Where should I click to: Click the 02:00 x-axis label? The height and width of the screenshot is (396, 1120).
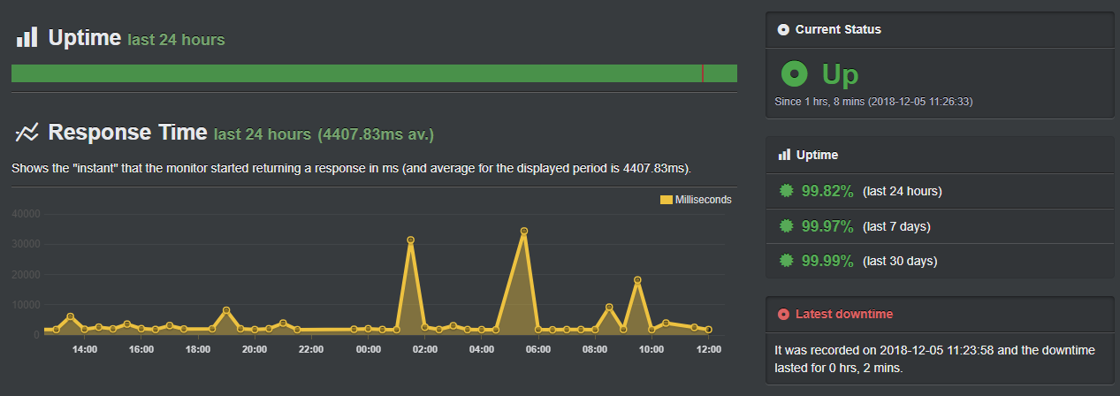tap(425, 349)
